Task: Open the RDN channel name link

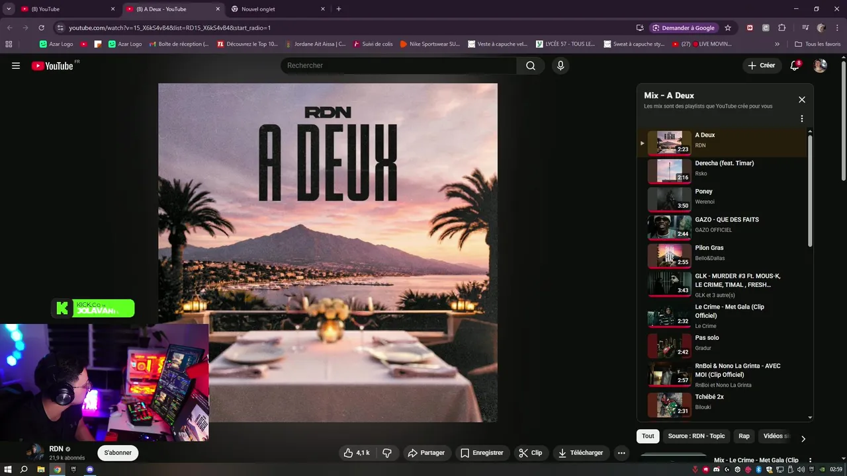Action: point(56,449)
